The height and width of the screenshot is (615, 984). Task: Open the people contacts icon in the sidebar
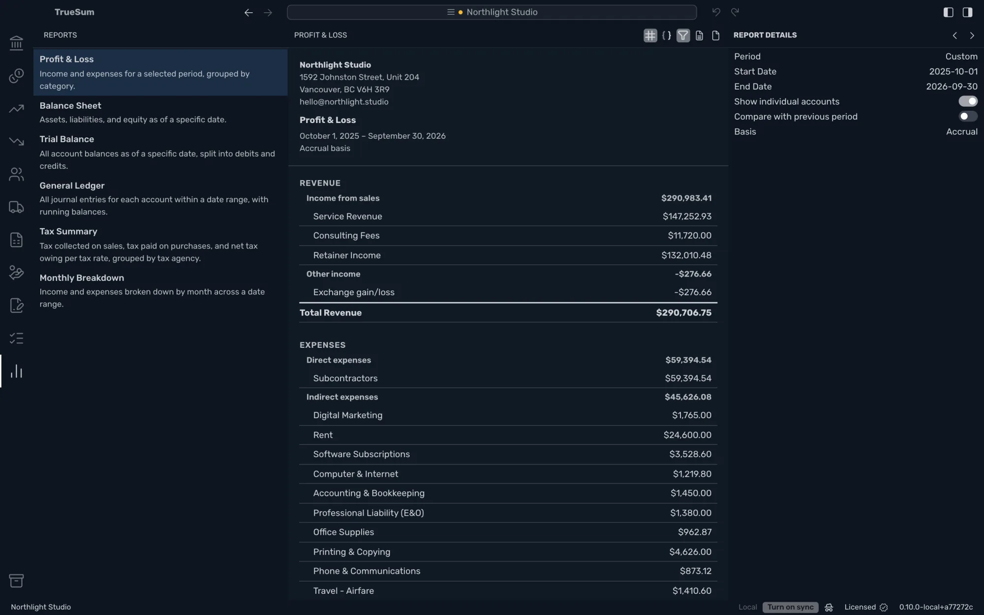16,174
